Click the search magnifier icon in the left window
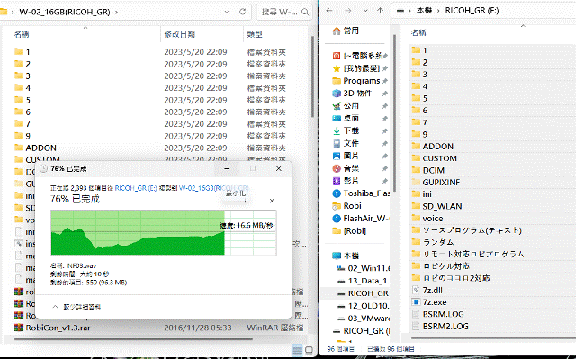576x359 pixels. coord(305,12)
